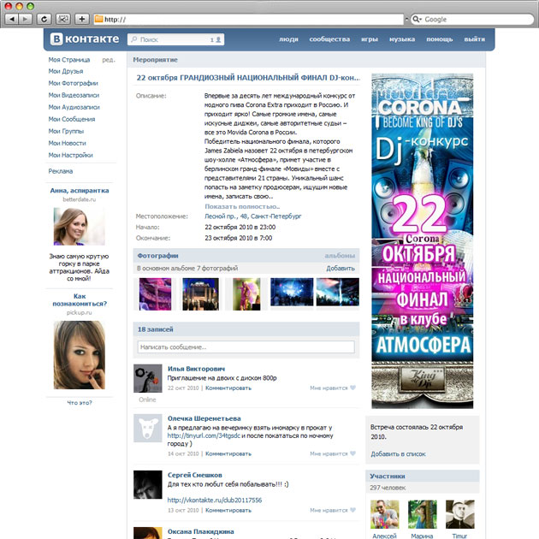Open Мои Аудиозаписи in sidebar
539x539 pixels.
click(74, 107)
